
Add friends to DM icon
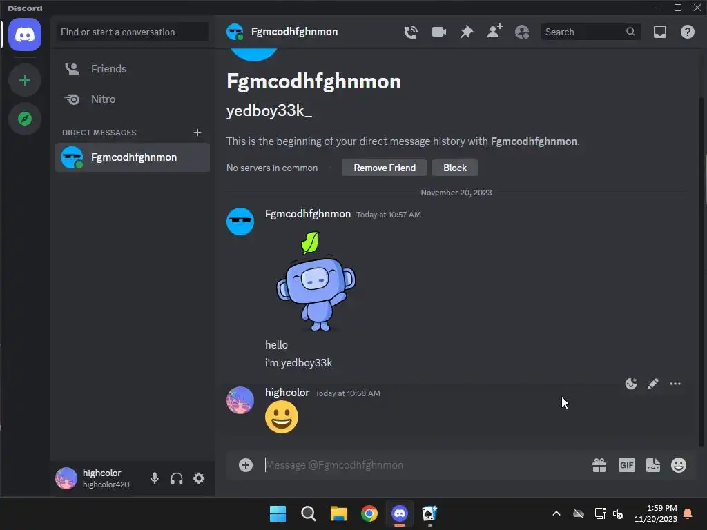pyautogui.click(x=494, y=32)
